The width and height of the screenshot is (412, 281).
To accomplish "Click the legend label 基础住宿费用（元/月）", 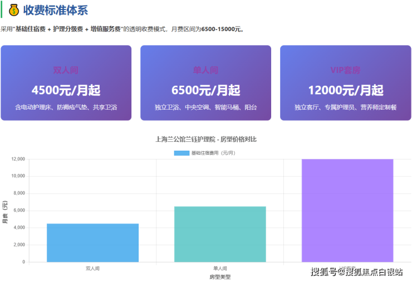I will click(x=213, y=153).
